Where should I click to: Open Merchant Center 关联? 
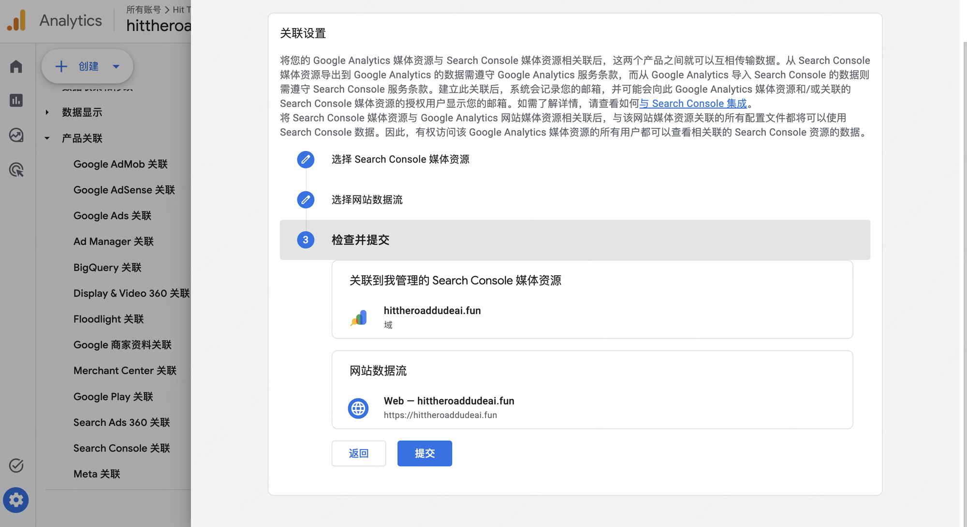(x=125, y=370)
